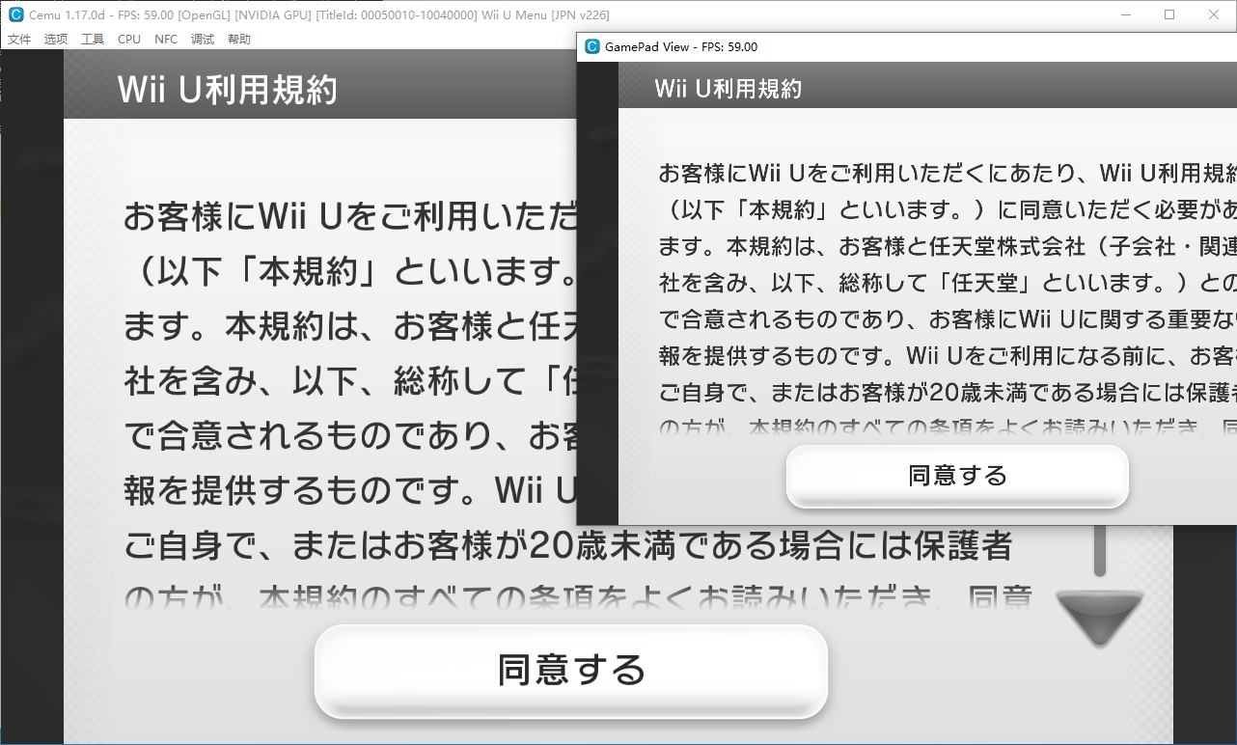Click the Cemu logo icon in the main title bar
The width and height of the screenshot is (1237, 745).
(x=14, y=14)
